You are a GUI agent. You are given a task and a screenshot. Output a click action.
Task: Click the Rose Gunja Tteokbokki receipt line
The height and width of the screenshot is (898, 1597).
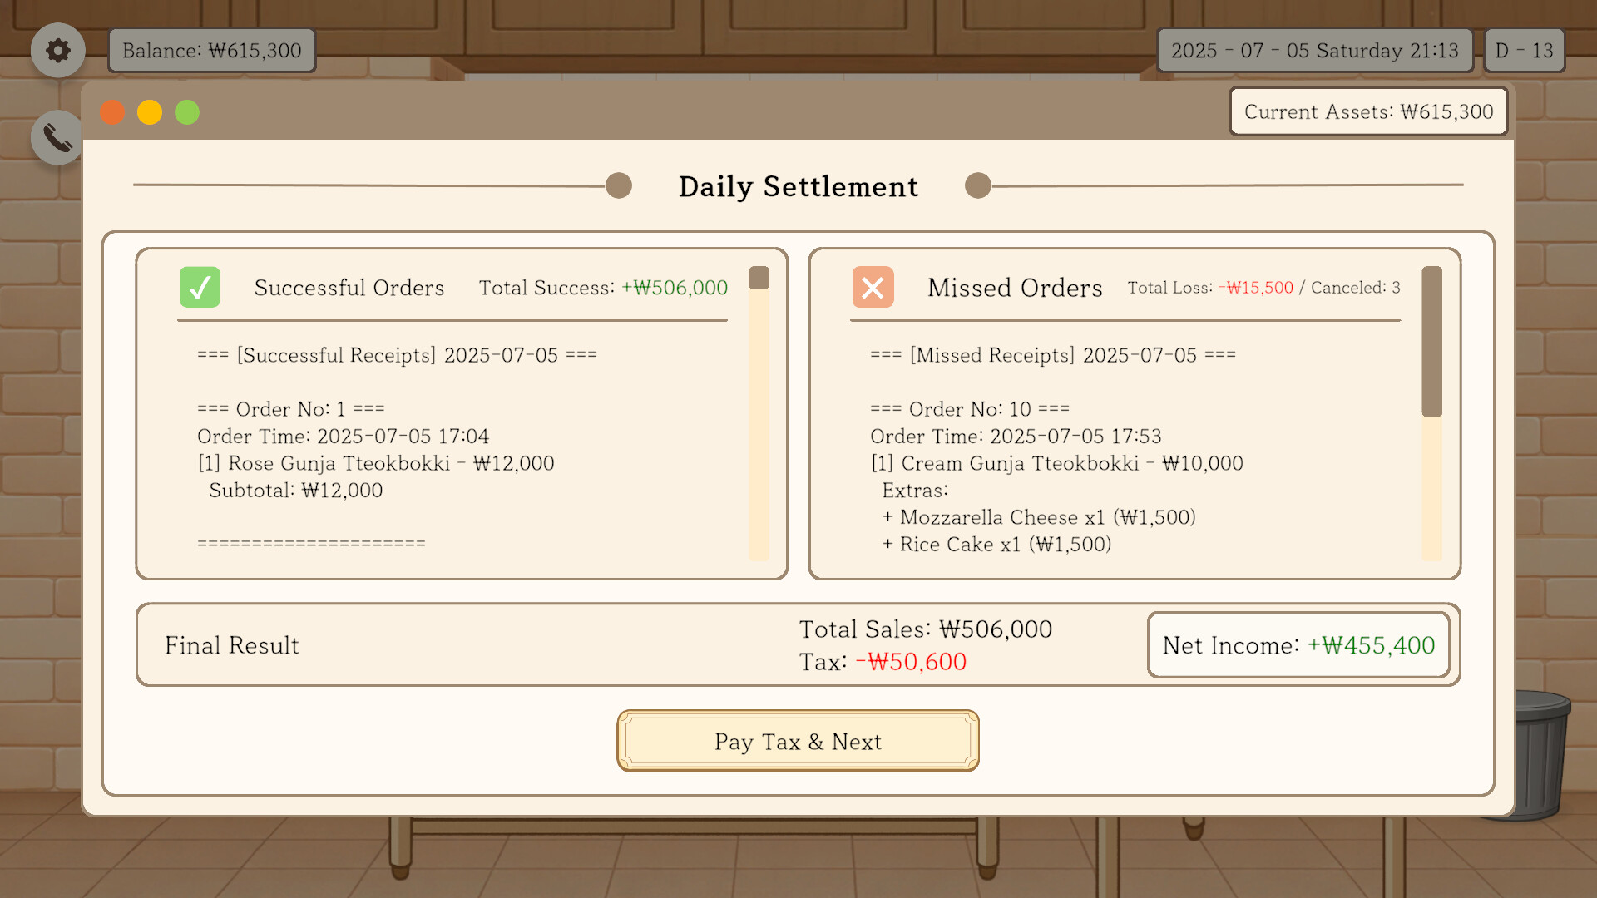point(376,463)
